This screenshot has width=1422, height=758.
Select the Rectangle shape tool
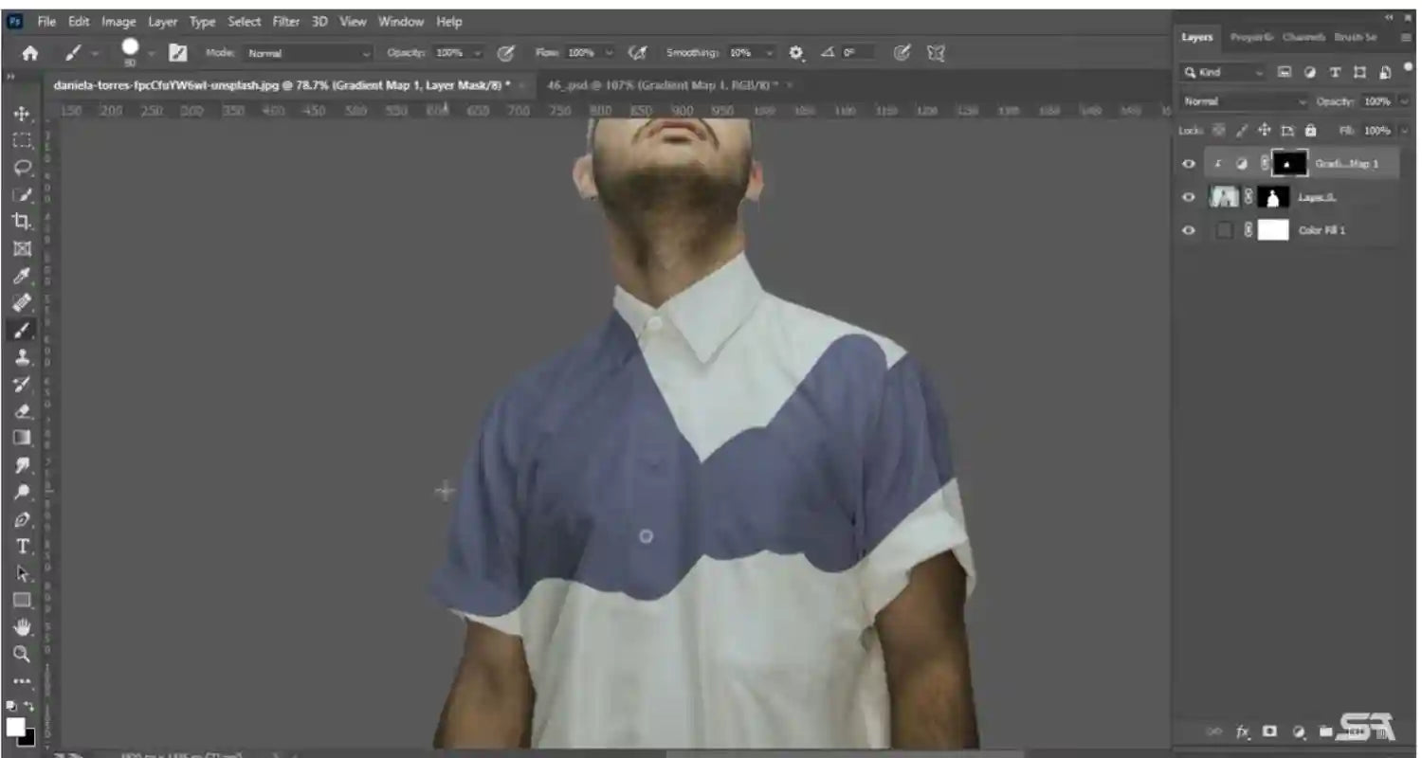click(22, 600)
